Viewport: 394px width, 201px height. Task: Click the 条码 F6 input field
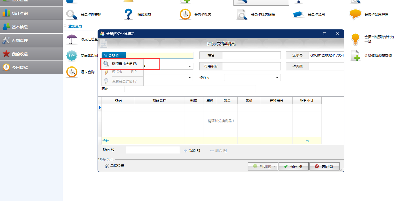[x=153, y=150]
